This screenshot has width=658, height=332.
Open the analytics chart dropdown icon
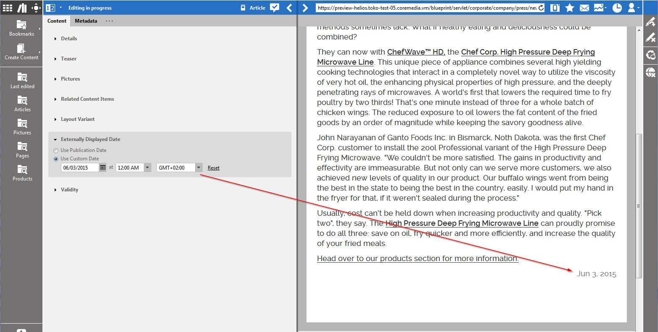[600, 8]
